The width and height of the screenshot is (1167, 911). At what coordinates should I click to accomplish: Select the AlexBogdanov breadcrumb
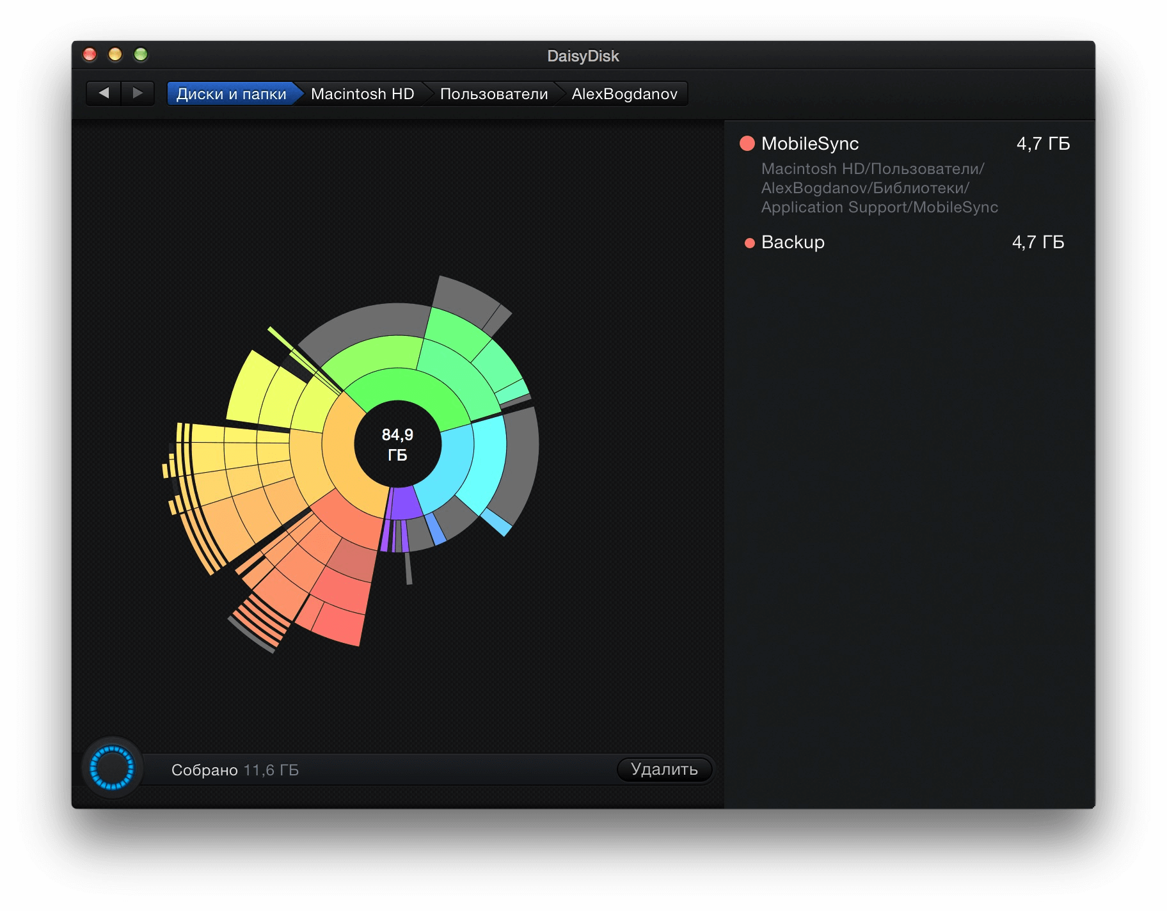pyautogui.click(x=624, y=94)
